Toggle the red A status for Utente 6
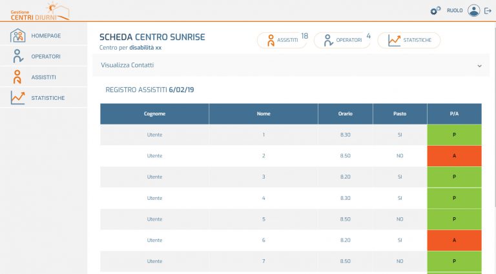Image resolution: width=496 pixels, height=274 pixels. coord(454,240)
